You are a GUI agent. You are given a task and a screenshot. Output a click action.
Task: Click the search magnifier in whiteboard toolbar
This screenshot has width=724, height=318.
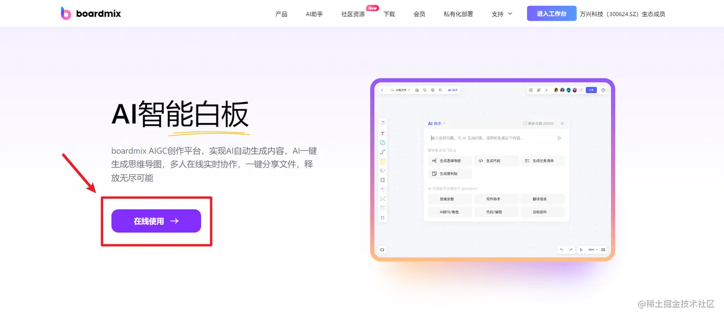click(441, 90)
